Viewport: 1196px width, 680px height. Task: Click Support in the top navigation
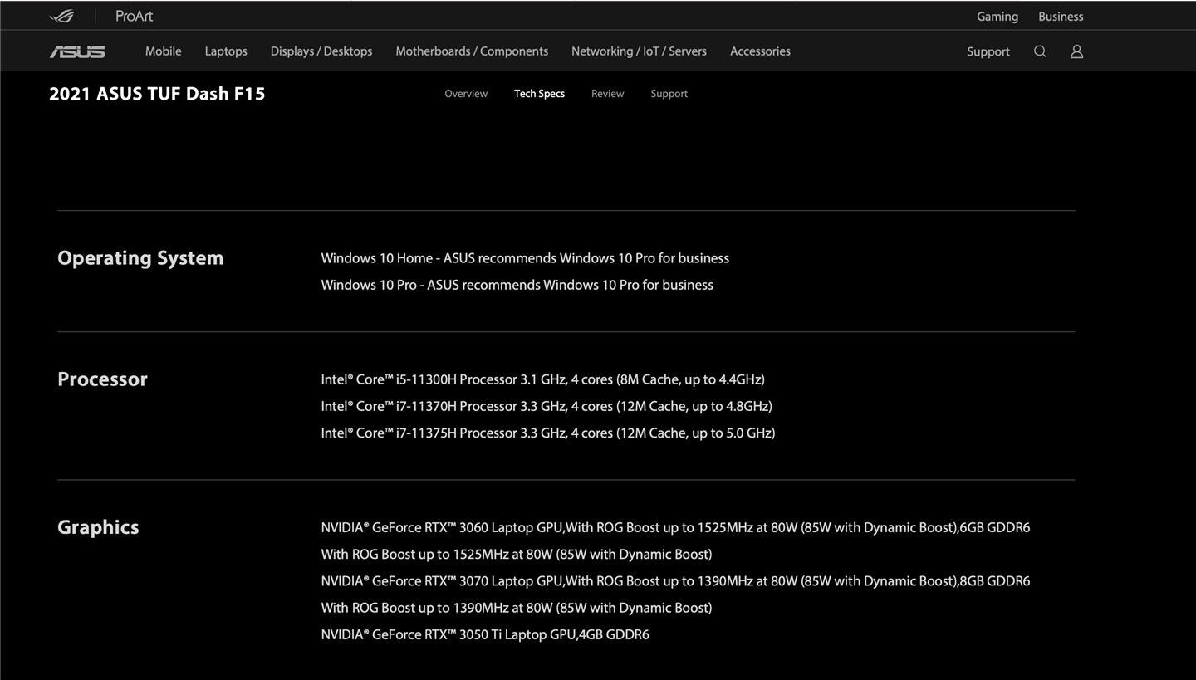click(x=988, y=51)
